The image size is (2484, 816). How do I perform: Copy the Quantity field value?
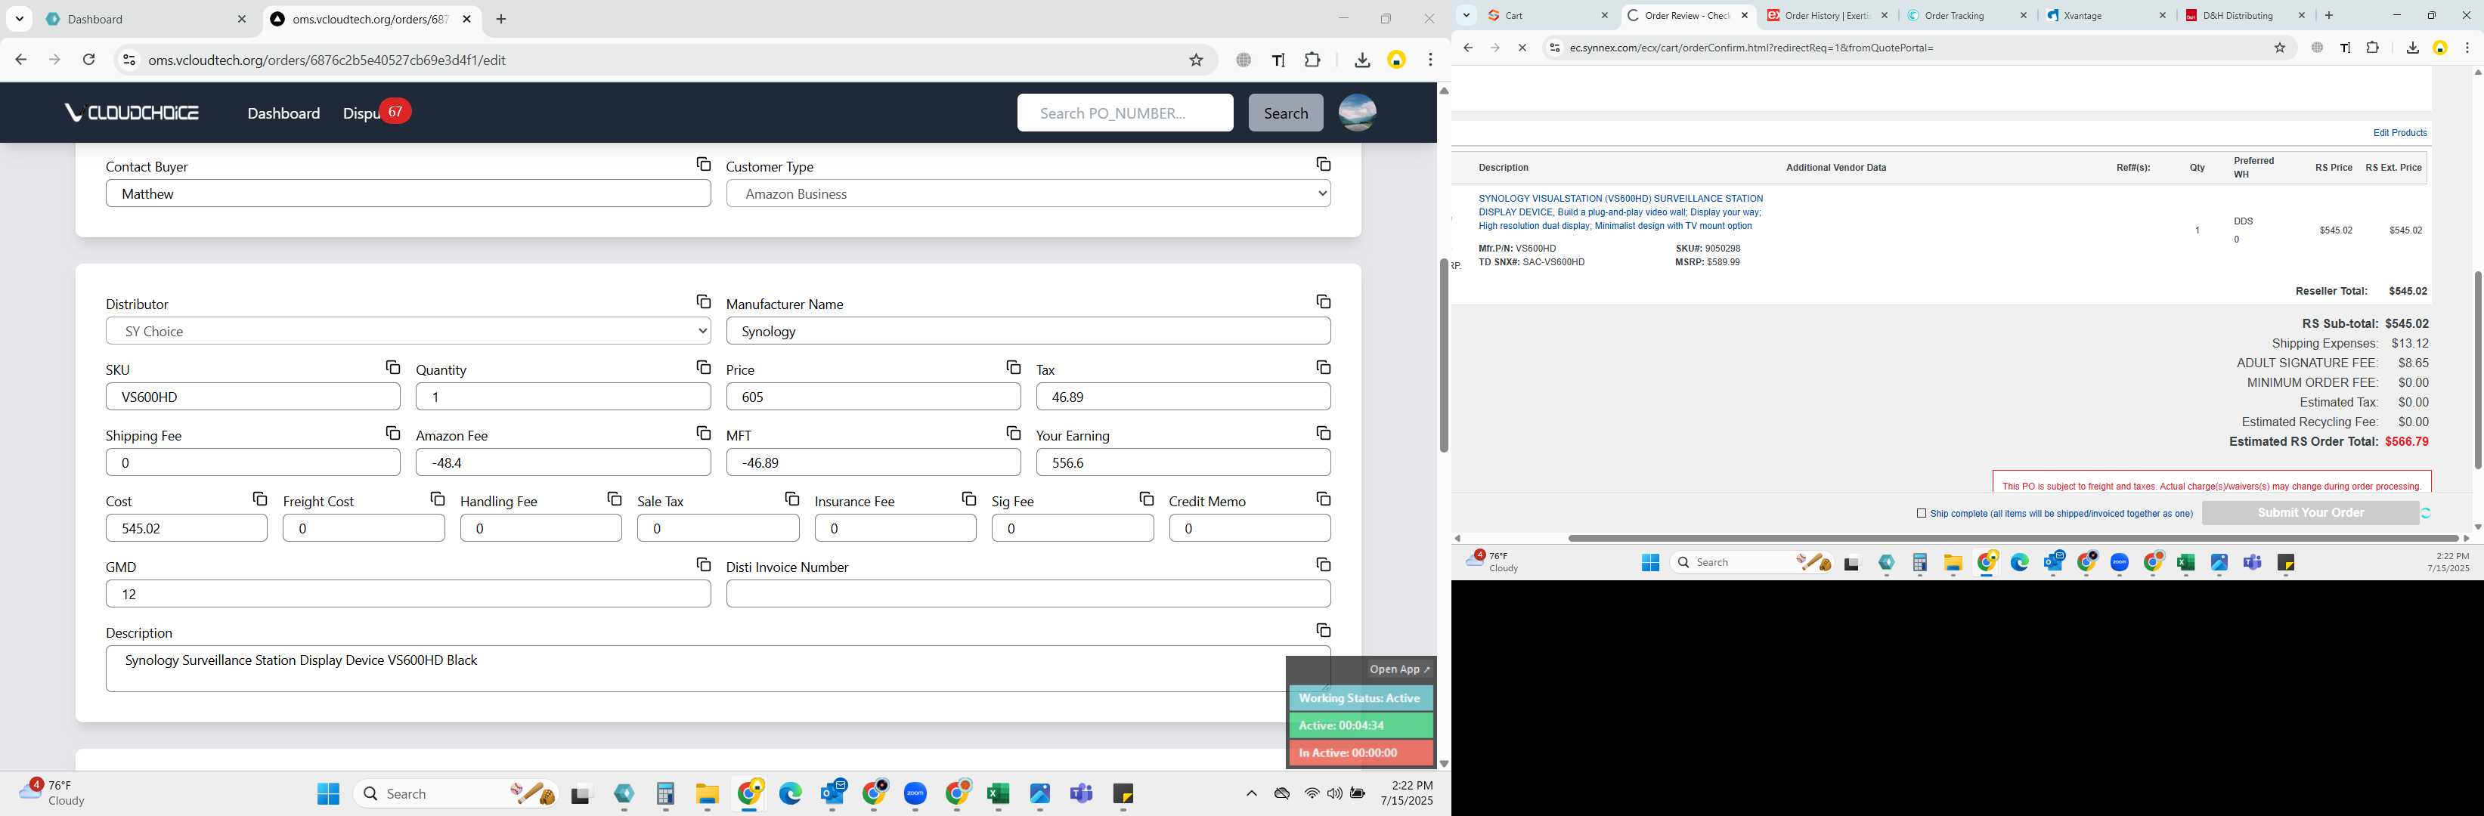tap(703, 368)
